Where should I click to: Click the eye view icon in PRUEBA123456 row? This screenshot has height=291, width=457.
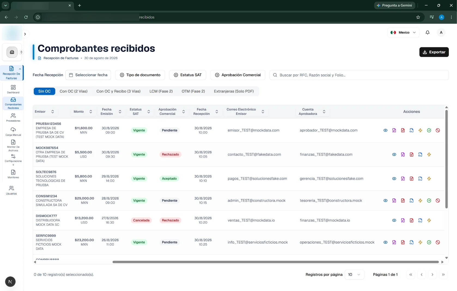click(x=385, y=130)
